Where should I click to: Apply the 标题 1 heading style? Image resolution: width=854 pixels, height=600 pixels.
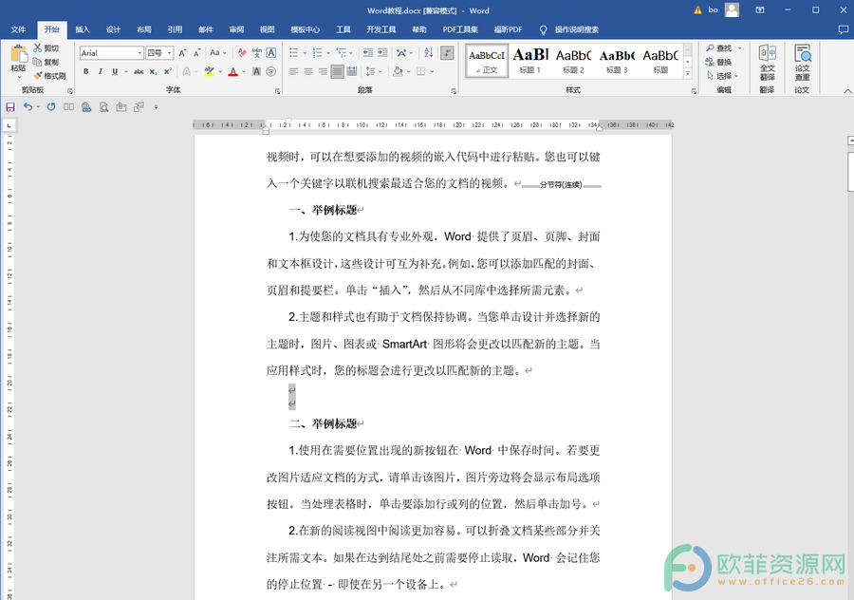pos(529,61)
